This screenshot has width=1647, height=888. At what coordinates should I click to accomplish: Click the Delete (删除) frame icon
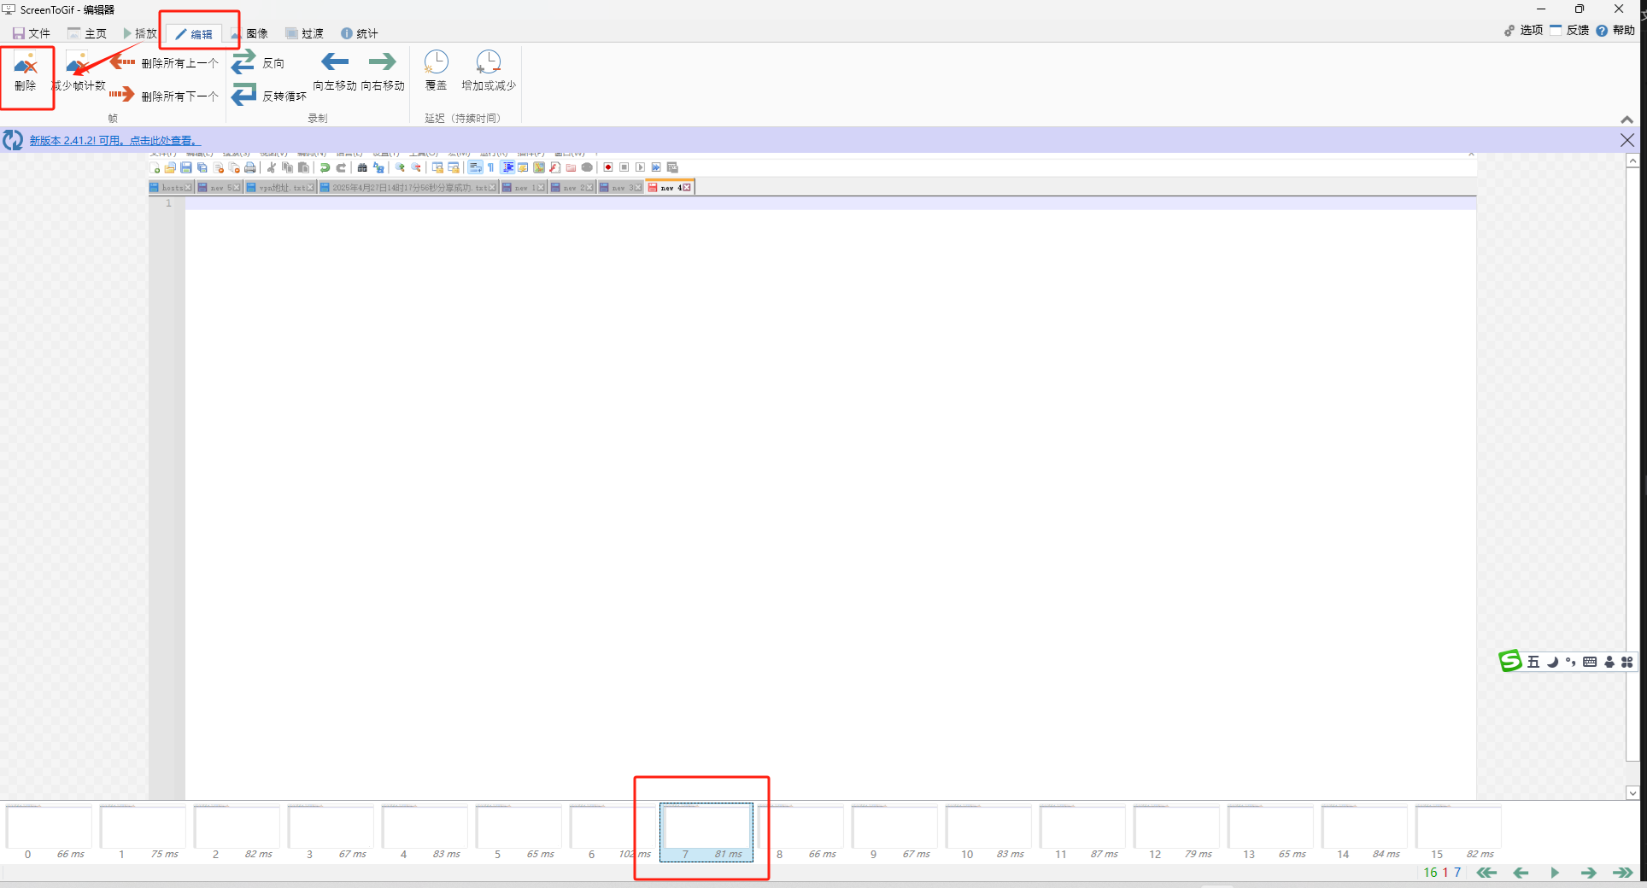pos(26,73)
